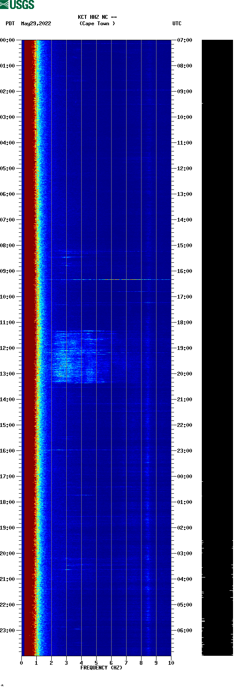Screen dimensions: 236x690
Task: Click the 7 Hz frequency tick label
Action: [126, 663]
